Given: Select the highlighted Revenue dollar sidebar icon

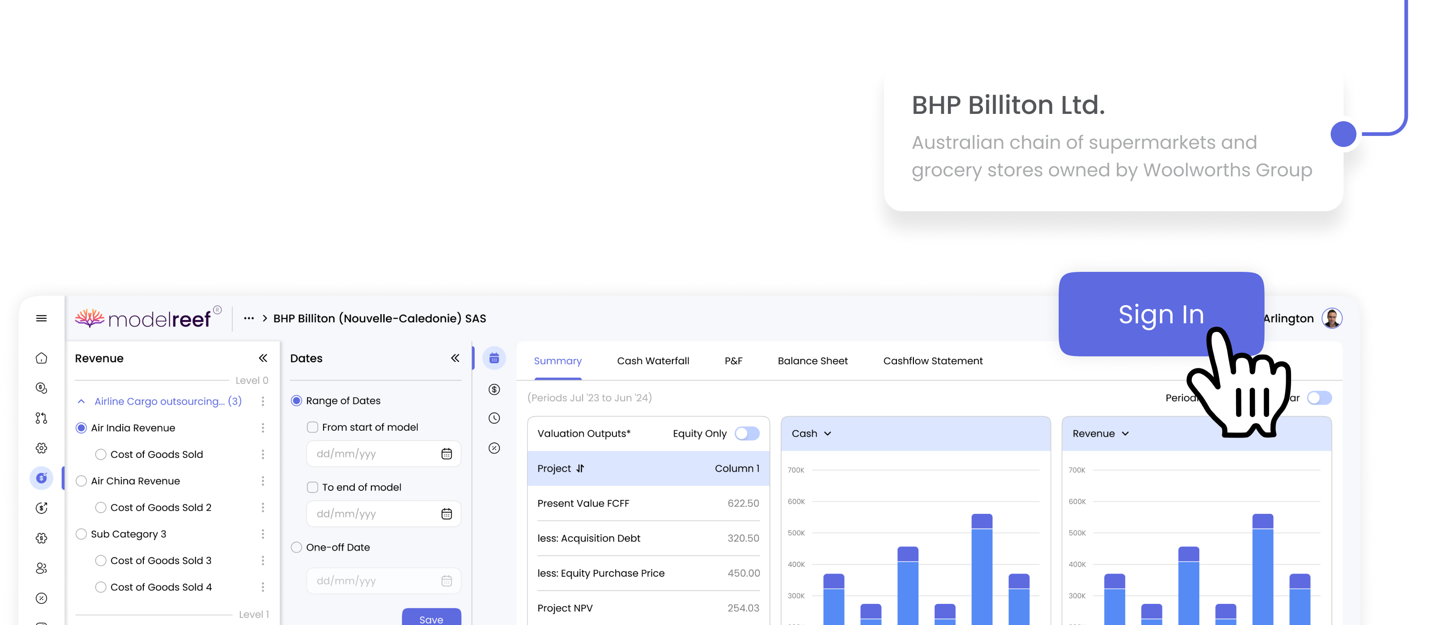Looking at the screenshot, I should 41,479.
